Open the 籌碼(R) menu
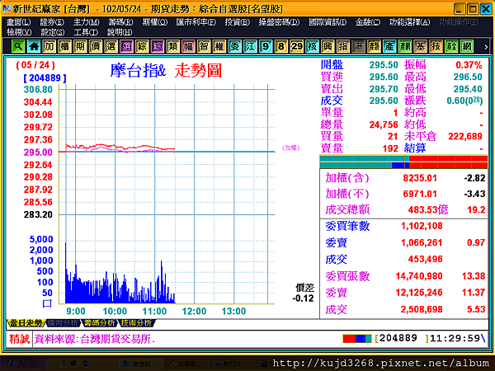This screenshot has height=371, width=495. coord(120,22)
